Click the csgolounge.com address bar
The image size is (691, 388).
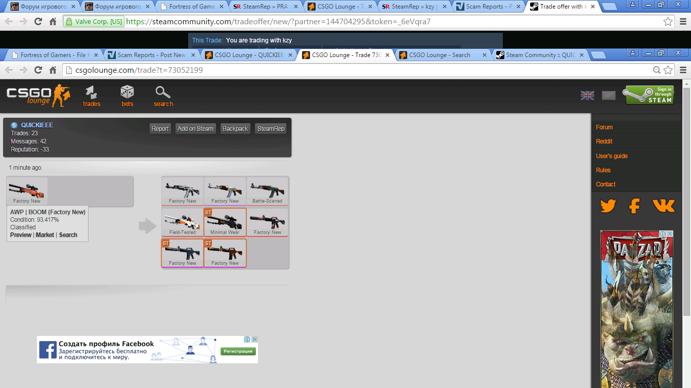coord(354,70)
